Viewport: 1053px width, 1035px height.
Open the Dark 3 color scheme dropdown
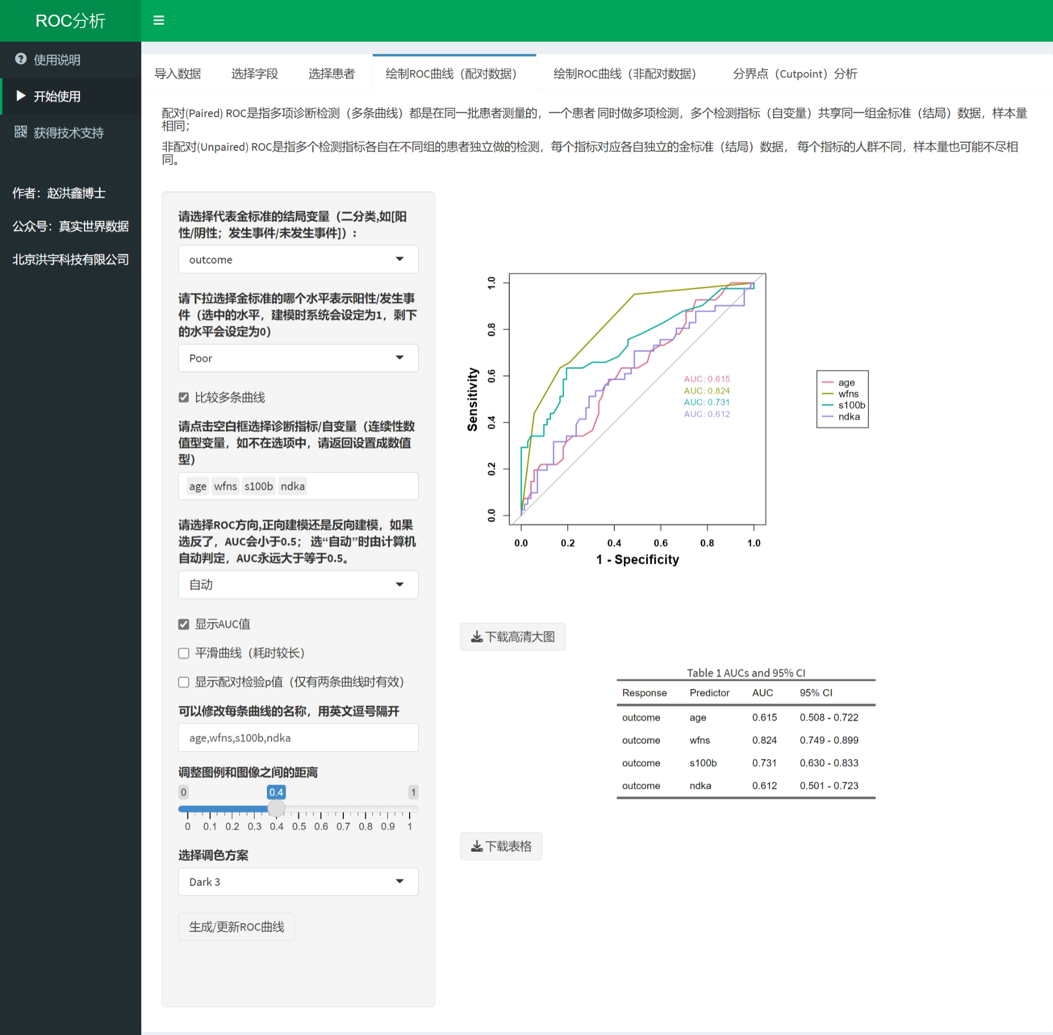click(298, 882)
